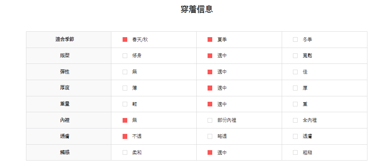Select 修身 fit checkbox

click(125, 56)
